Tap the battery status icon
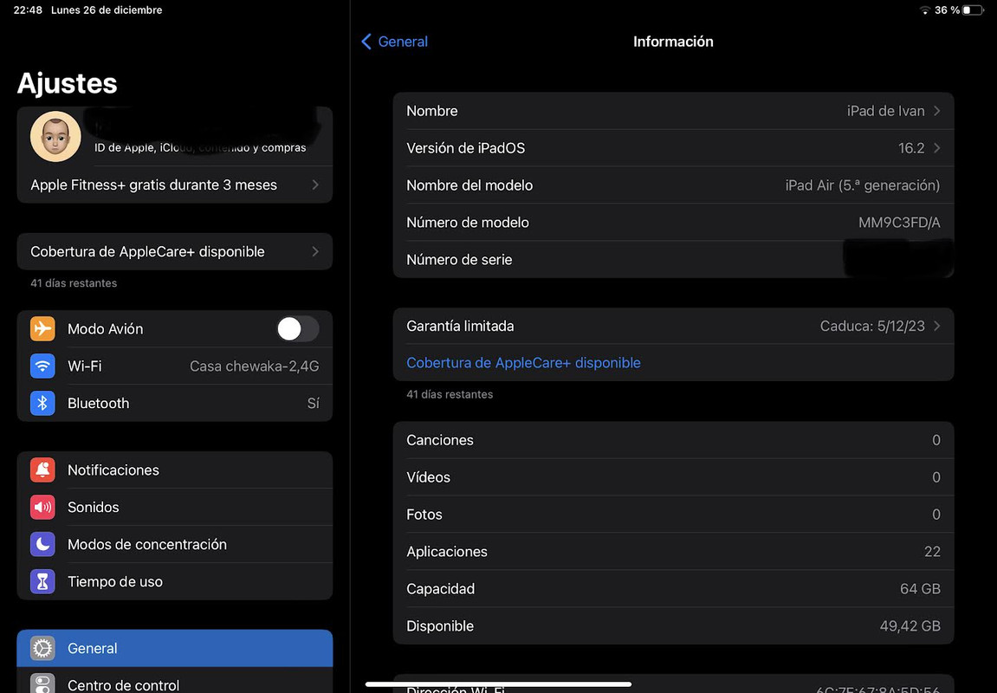997x693 pixels. pos(974,10)
